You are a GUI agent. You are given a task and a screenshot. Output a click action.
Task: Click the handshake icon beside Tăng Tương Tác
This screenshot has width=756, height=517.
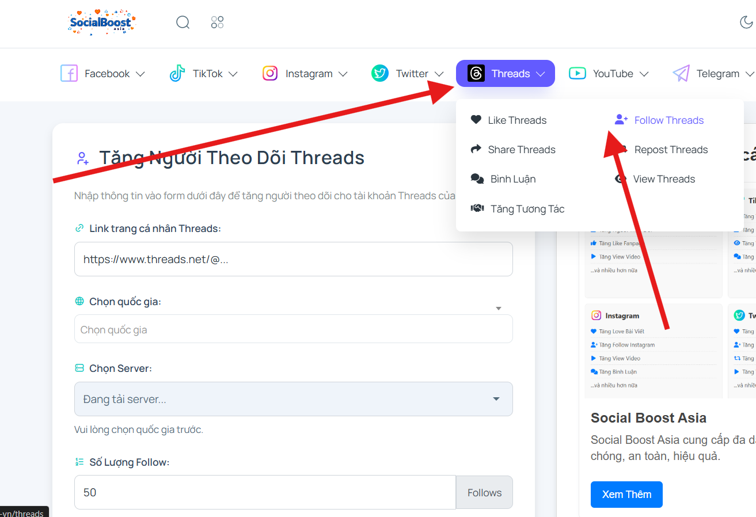pos(477,208)
